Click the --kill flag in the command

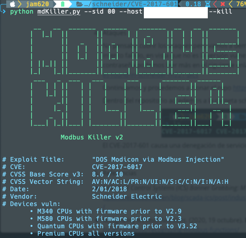[x=220, y=11]
